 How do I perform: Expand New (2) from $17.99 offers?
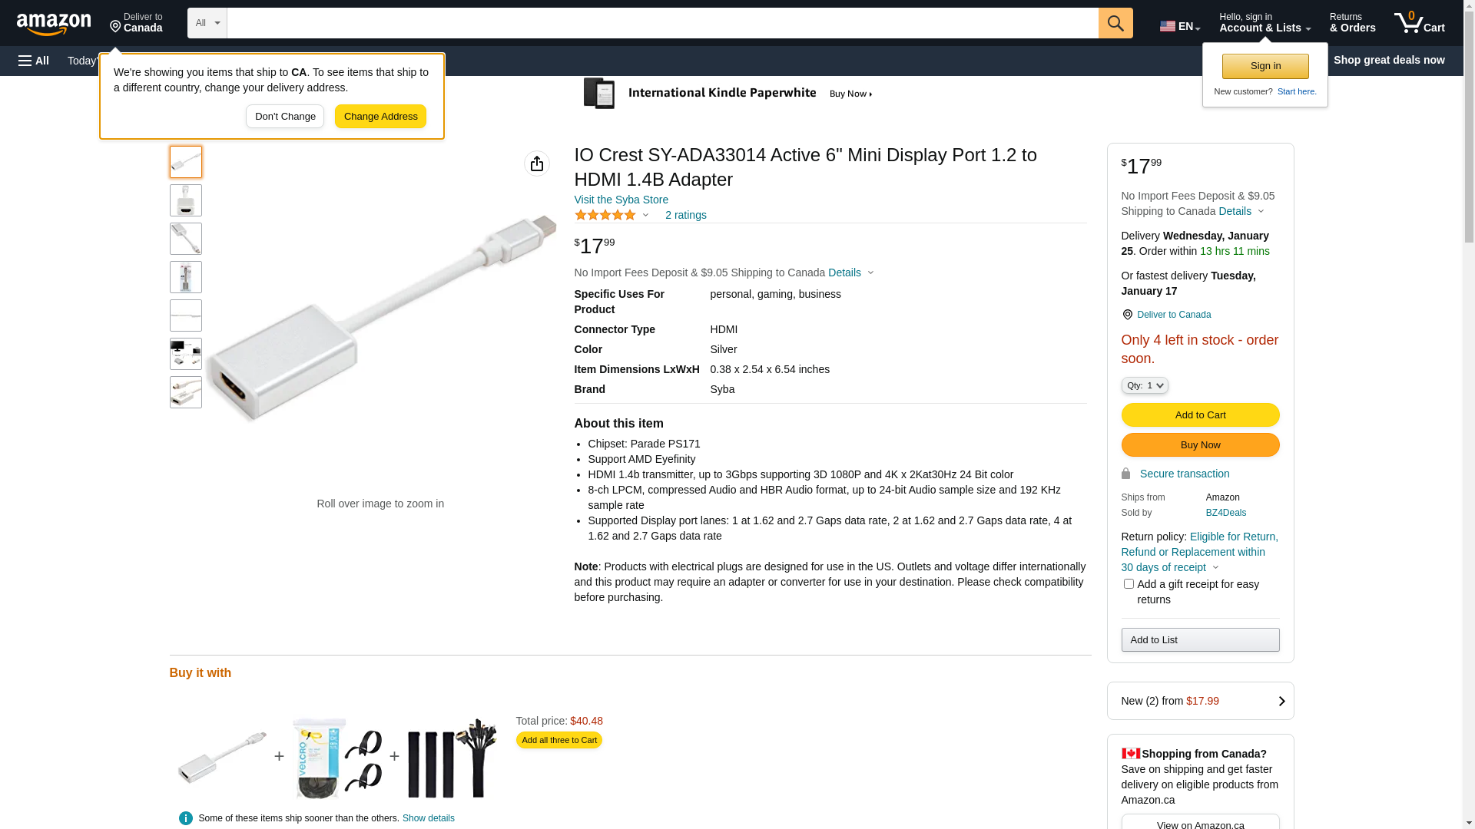click(1200, 701)
